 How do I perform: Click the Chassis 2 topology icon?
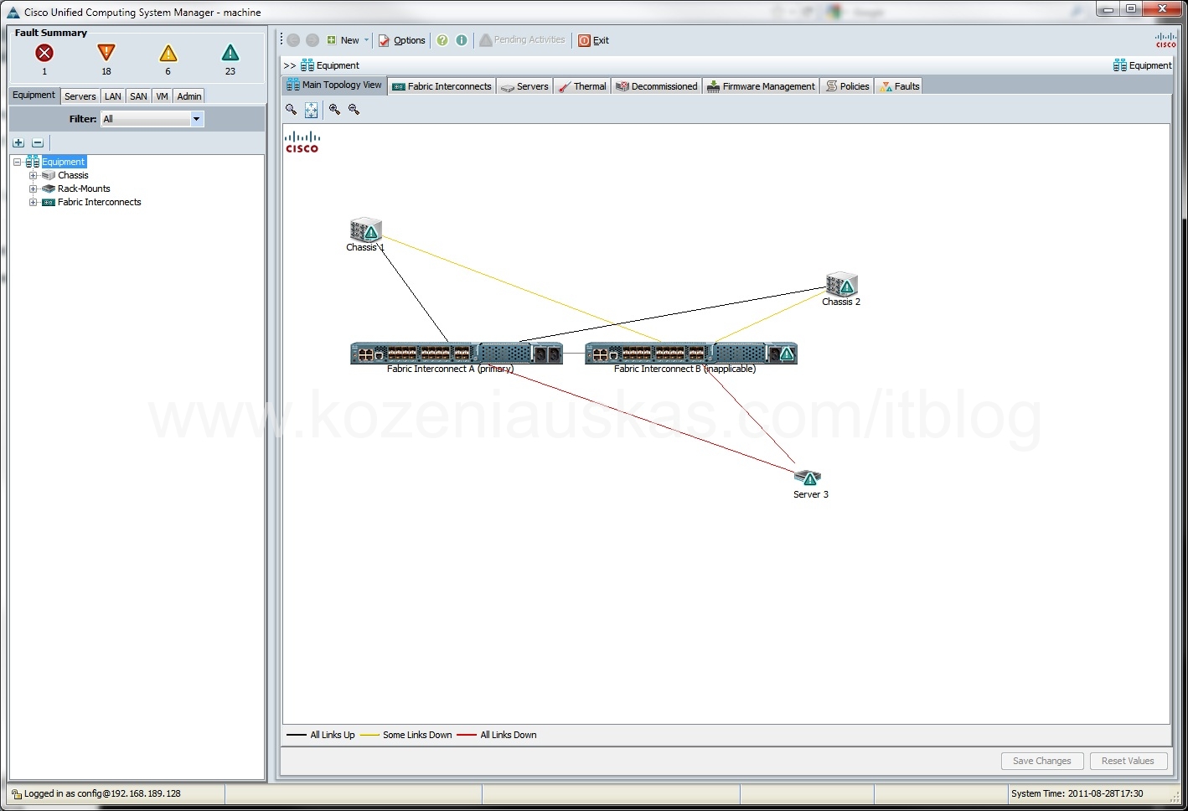tap(842, 284)
